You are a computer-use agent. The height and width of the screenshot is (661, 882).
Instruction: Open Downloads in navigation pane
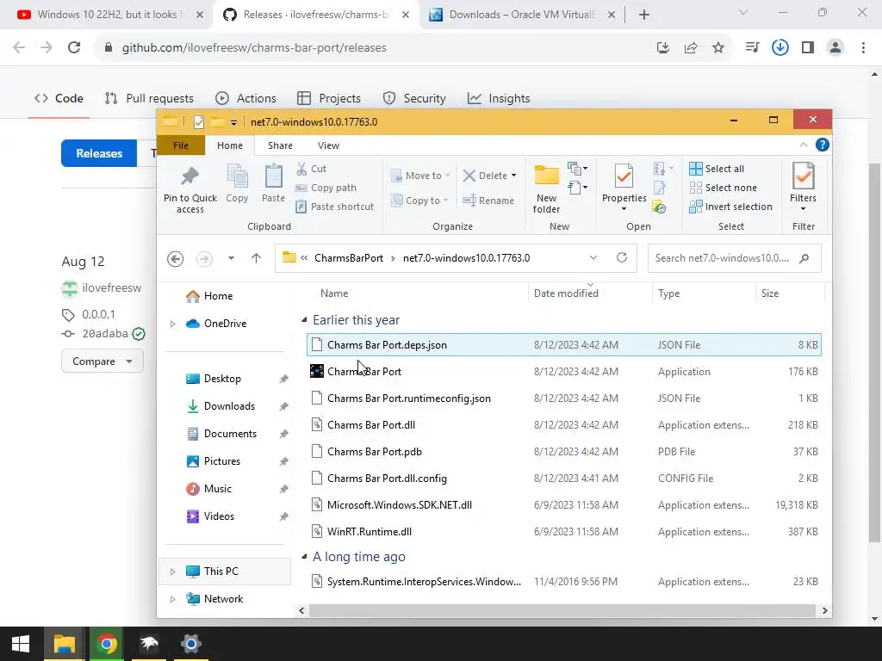point(229,406)
